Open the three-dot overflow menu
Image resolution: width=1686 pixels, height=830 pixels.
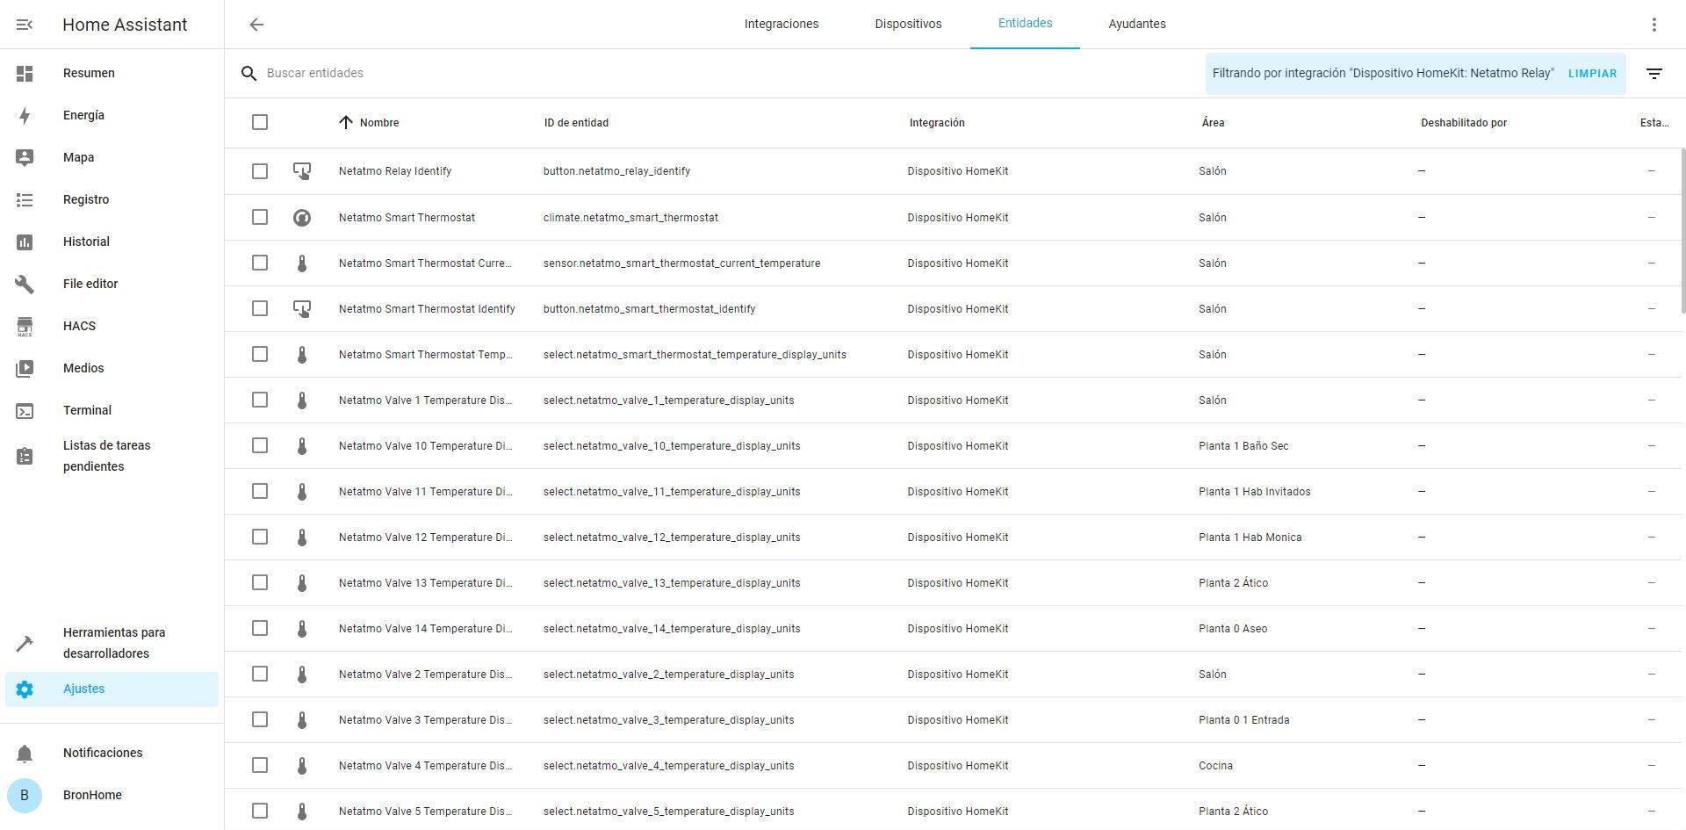[x=1654, y=25]
